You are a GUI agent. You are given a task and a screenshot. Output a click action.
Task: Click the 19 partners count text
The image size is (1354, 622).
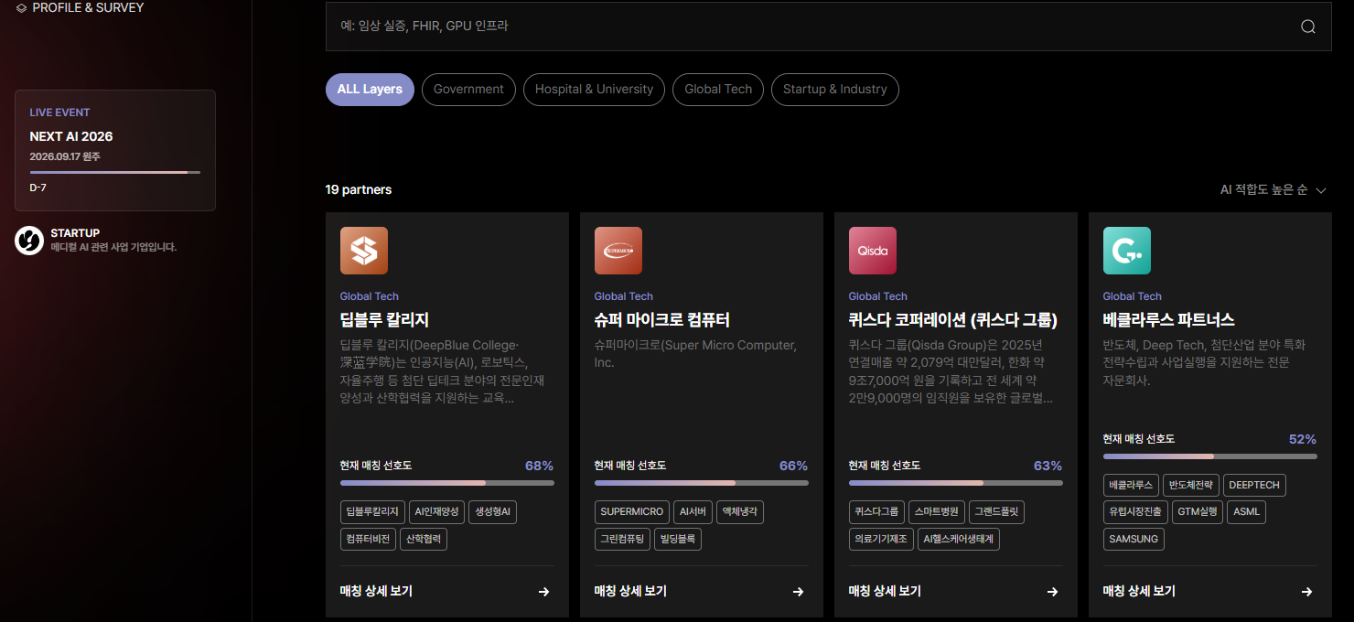pos(359,189)
